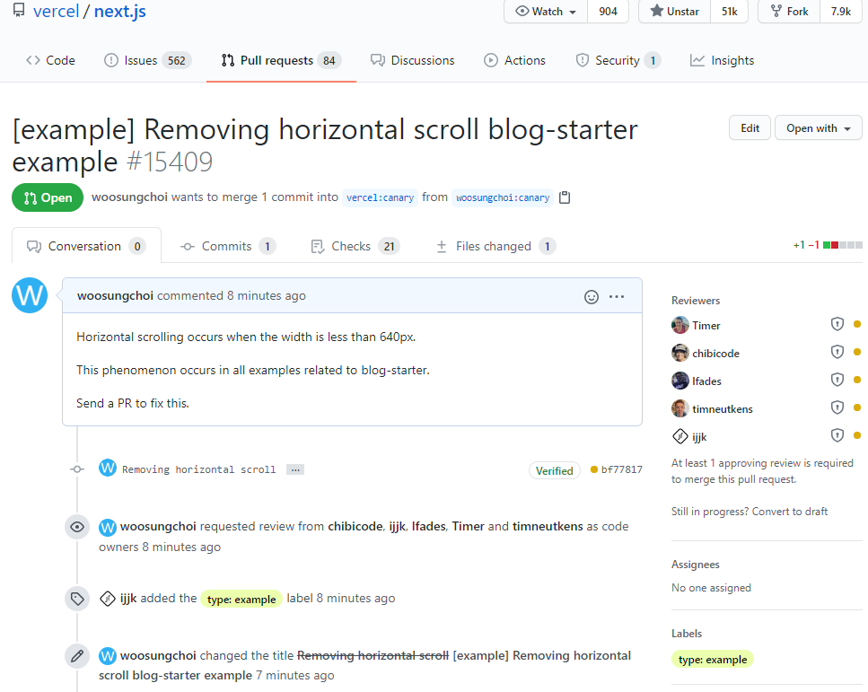Viewport: 868px width, 692px height.
Task: Open the Watch notifications dropdown
Action: coord(546,12)
